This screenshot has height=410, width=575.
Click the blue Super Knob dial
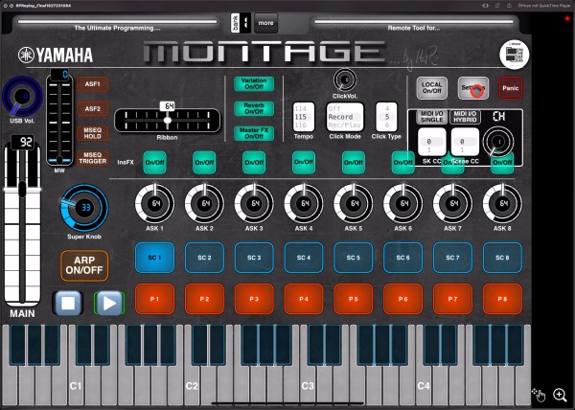[84, 208]
